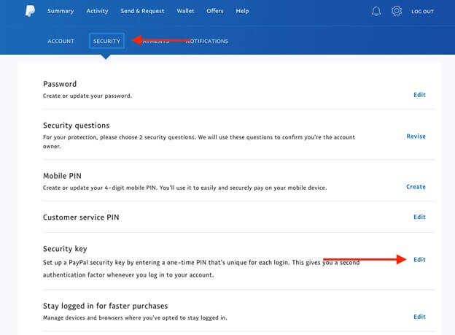Click the Mobile PIN heading

[x=62, y=176]
